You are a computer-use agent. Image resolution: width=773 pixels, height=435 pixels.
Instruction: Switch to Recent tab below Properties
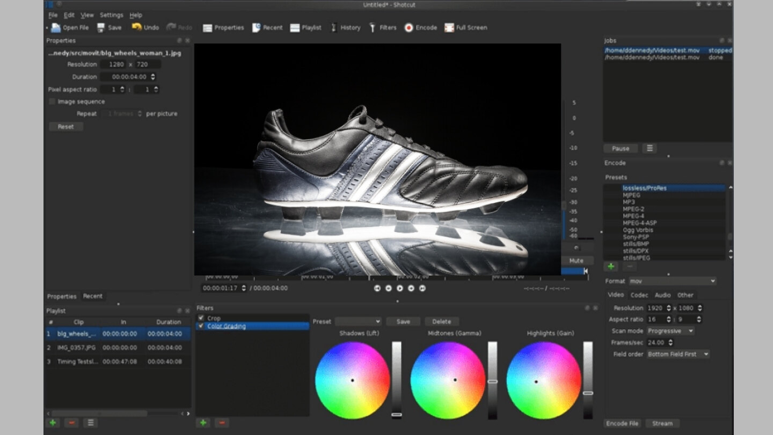point(92,296)
